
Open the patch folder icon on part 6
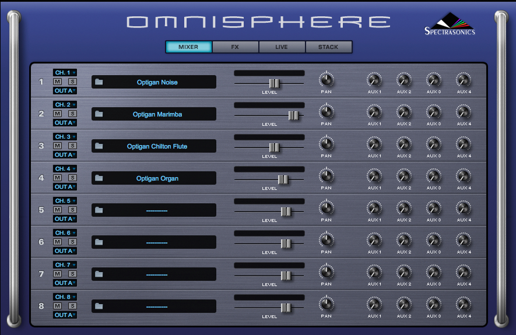(x=99, y=242)
